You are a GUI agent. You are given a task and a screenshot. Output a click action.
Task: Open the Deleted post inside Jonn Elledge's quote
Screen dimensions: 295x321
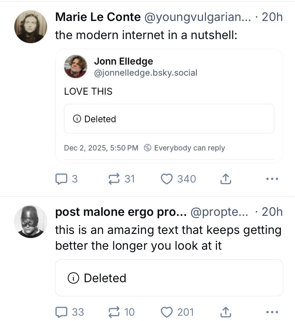(x=169, y=119)
